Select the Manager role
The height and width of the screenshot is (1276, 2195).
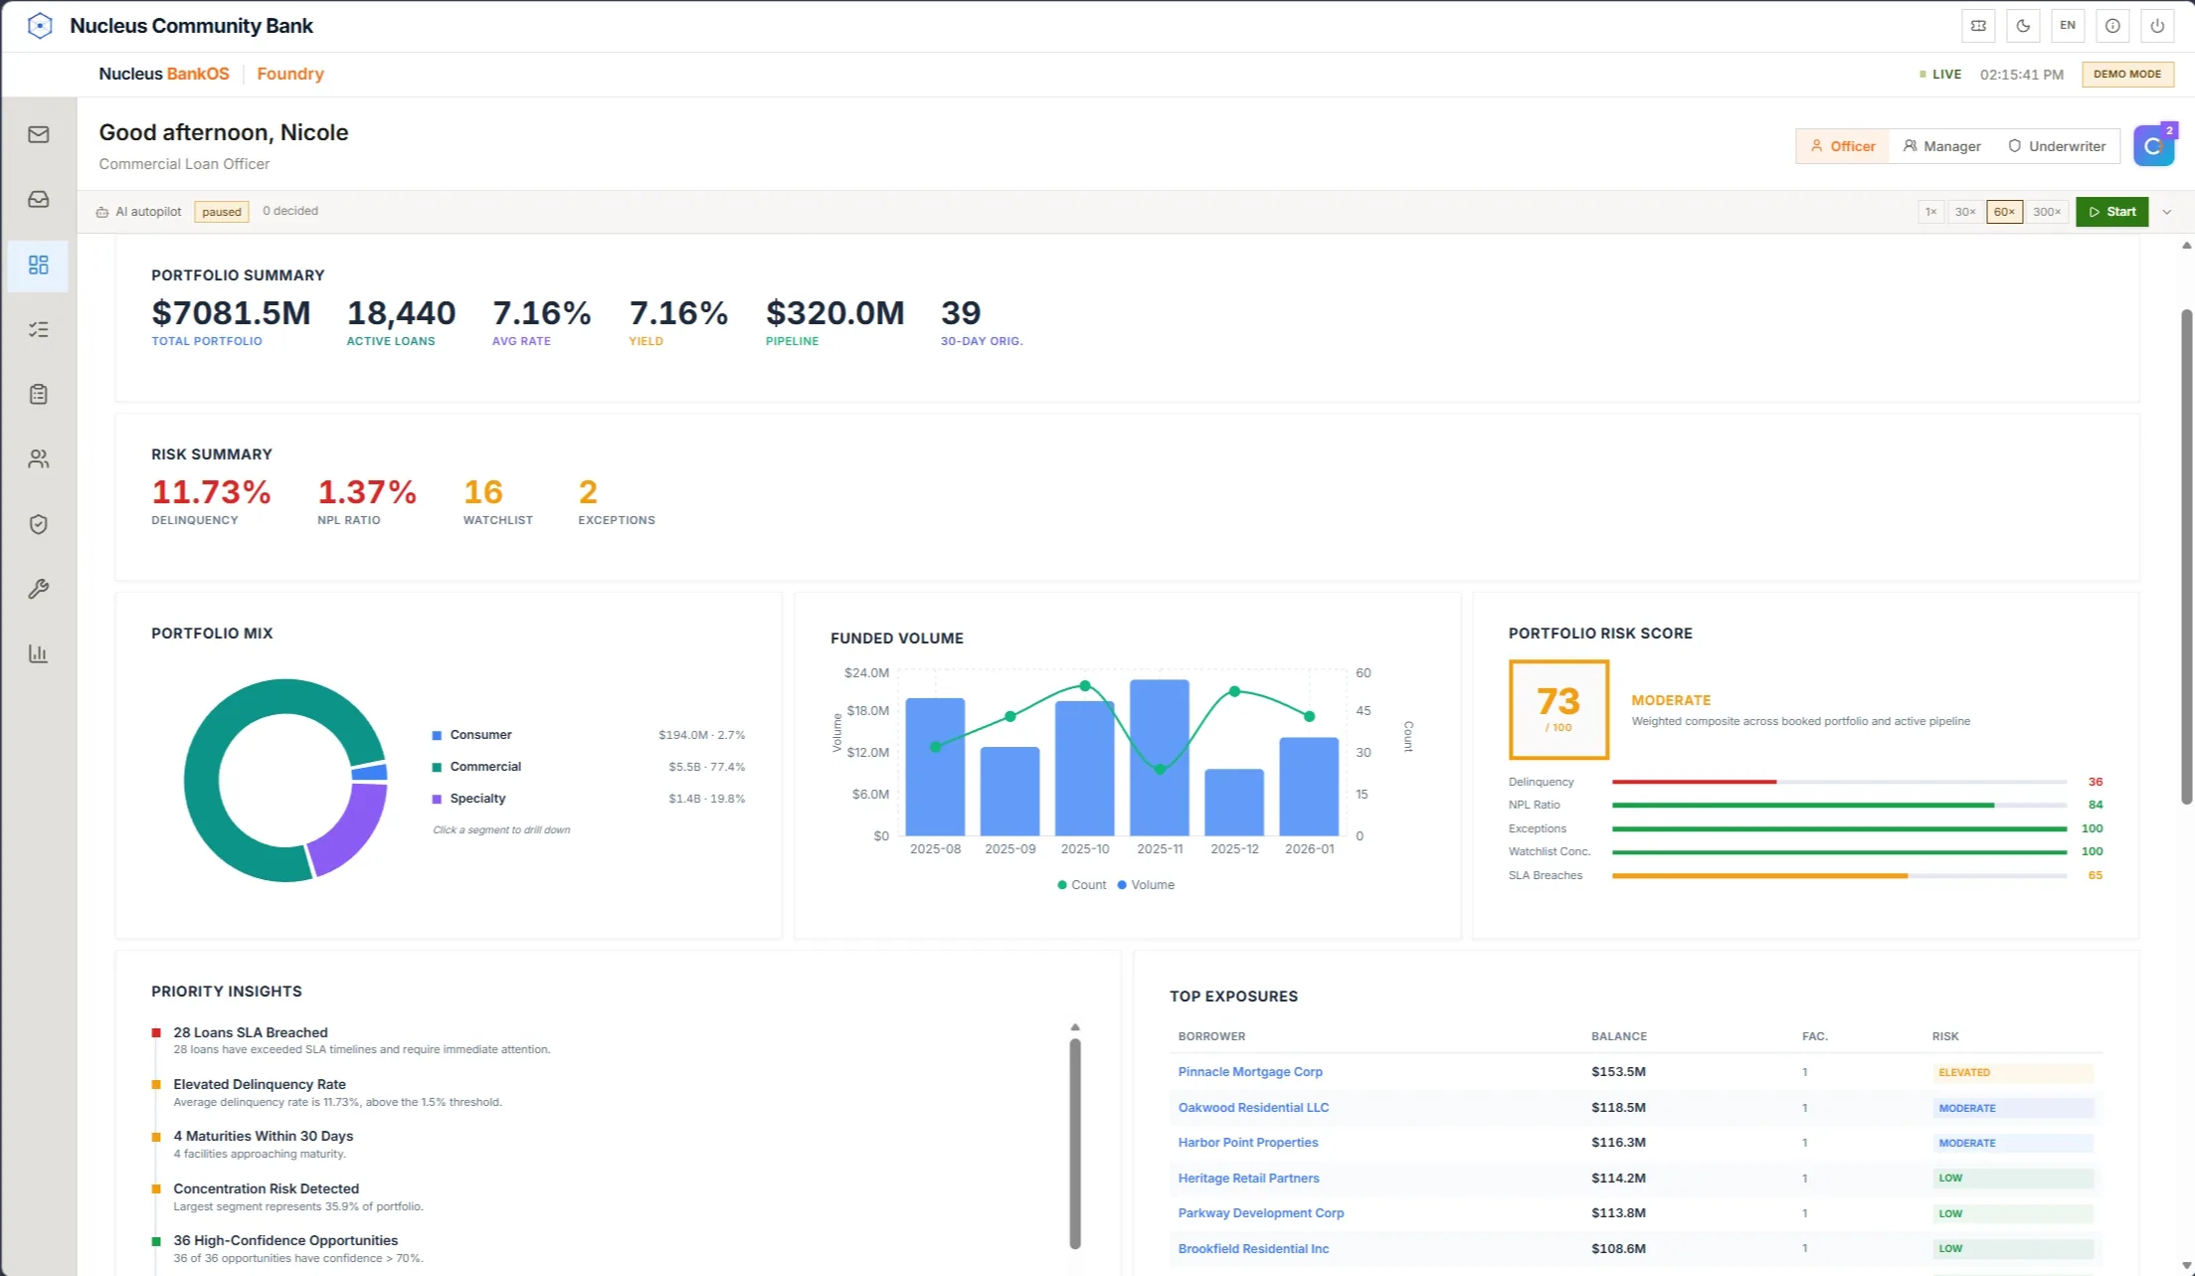tap(1941, 146)
